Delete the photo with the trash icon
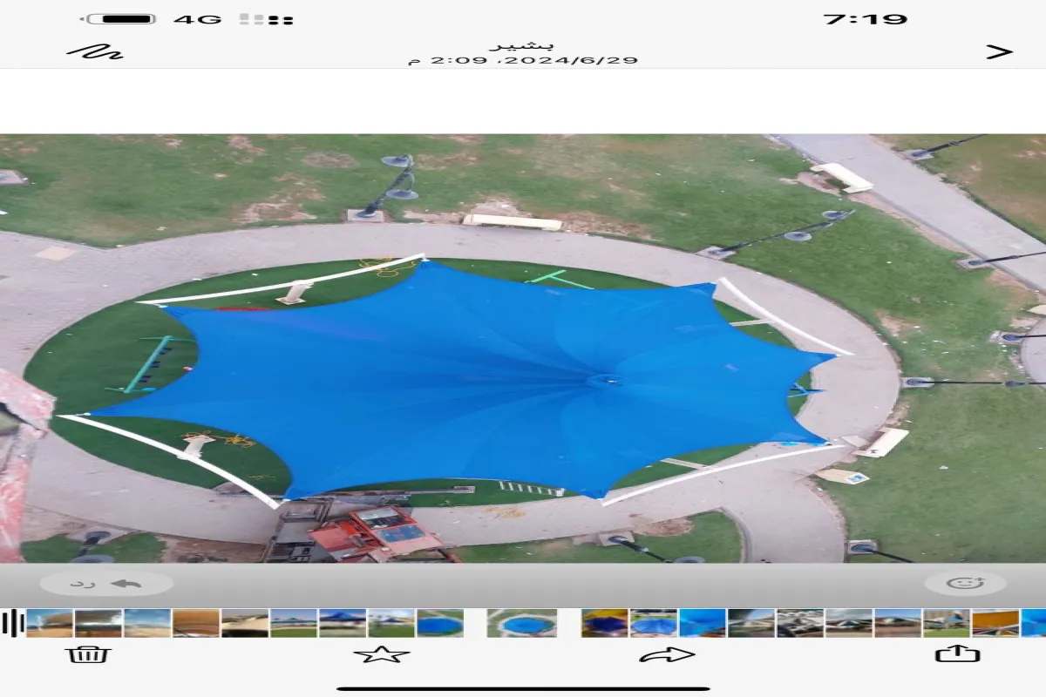The width and height of the screenshot is (1046, 697). click(89, 653)
